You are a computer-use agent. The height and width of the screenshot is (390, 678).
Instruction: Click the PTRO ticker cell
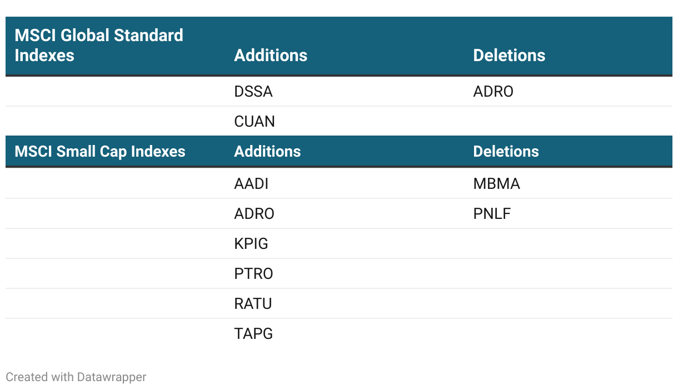point(253,274)
